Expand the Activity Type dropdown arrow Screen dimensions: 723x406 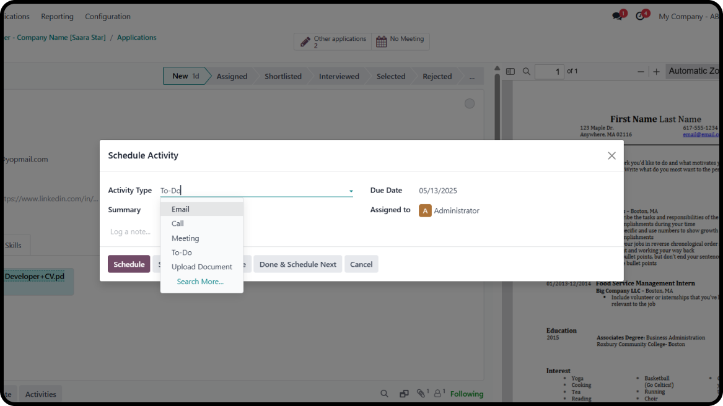pos(351,191)
